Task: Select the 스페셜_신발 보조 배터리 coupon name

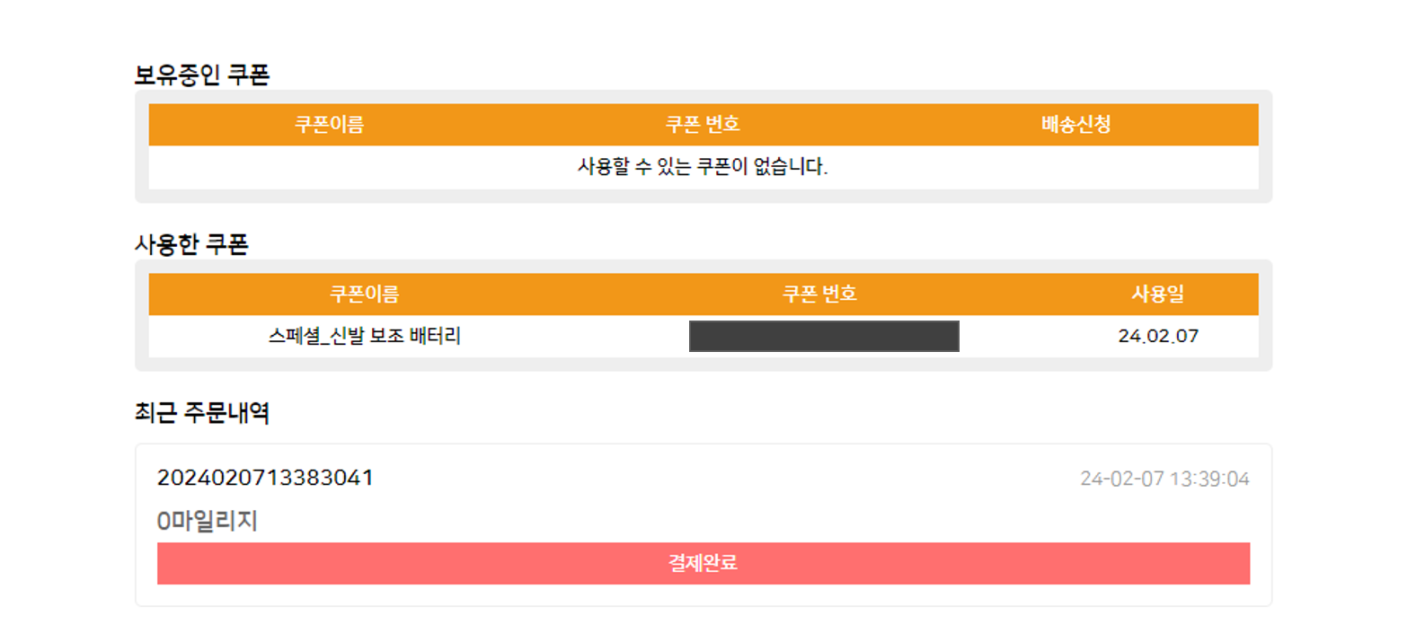Action: (364, 336)
